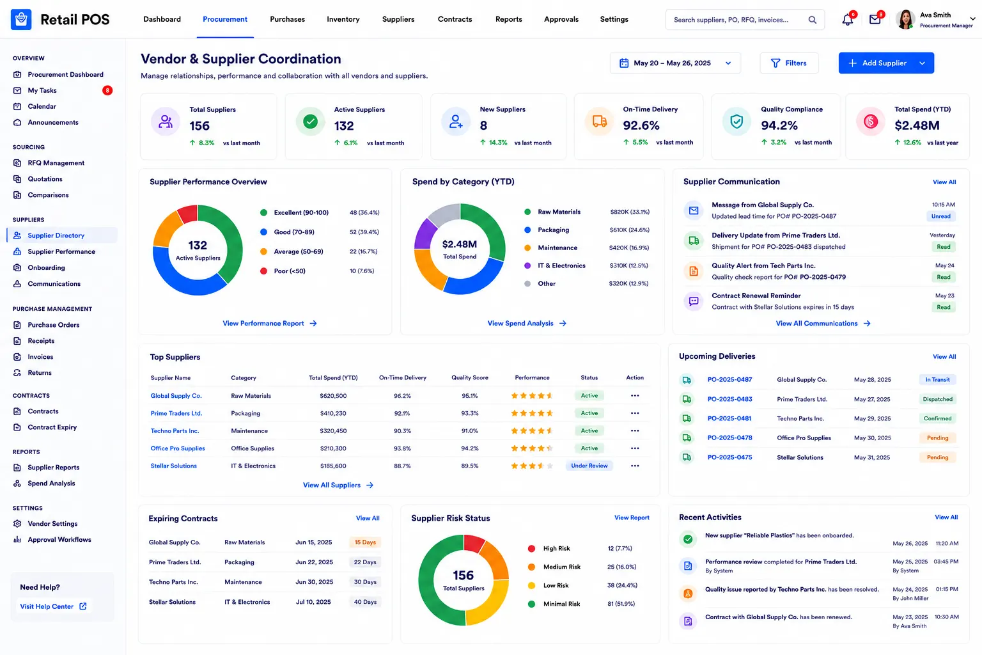Expand the Add Supplier dropdown arrow
The width and height of the screenshot is (982, 655).
pyautogui.click(x=923, y=63)
